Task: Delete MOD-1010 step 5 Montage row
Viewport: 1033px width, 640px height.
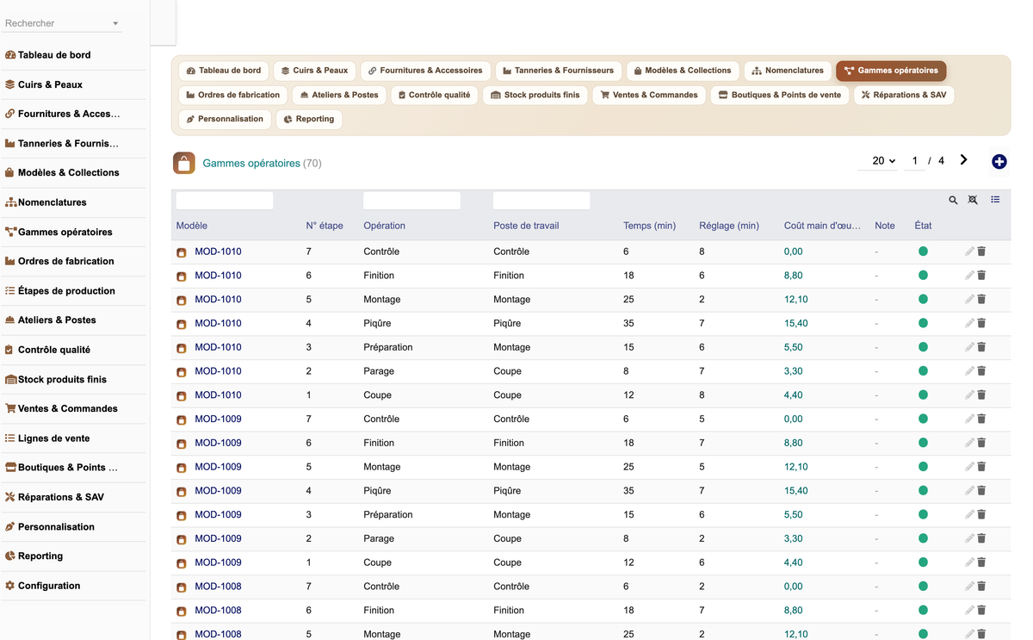Action: coord(981,300)
